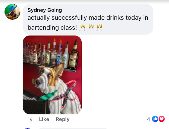The height and width of the screenshot is (129, 169).
Task: Click the middle champagne glasses emoji
Action: point(91,27)
